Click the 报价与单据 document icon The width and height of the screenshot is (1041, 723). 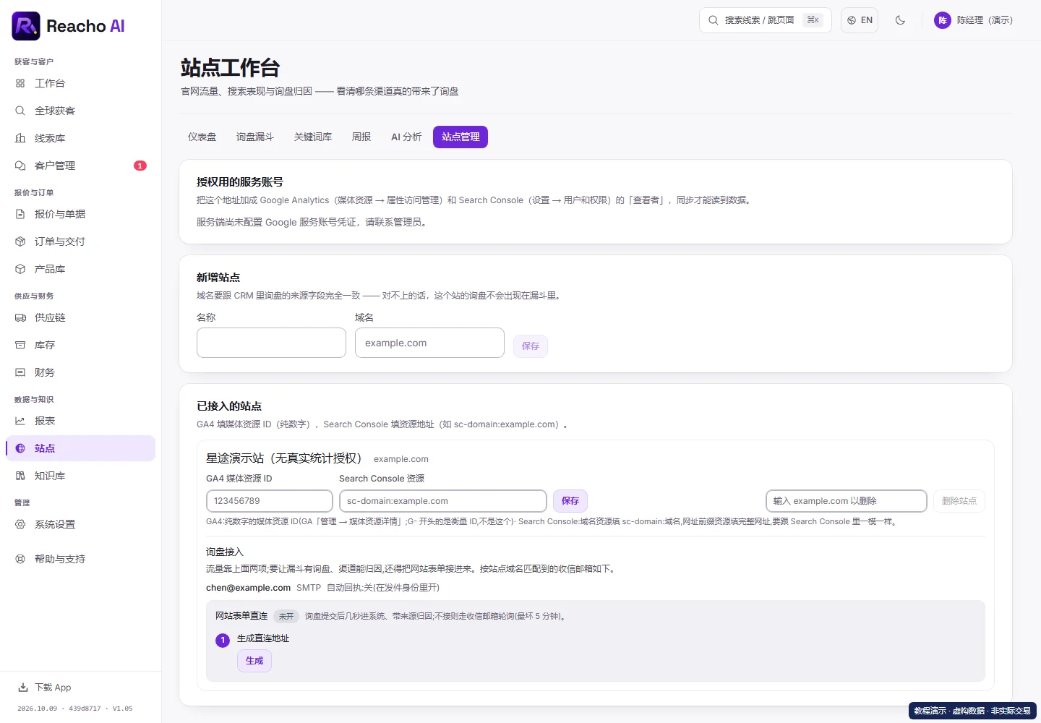pyautogui.click(x=20, y=214)
